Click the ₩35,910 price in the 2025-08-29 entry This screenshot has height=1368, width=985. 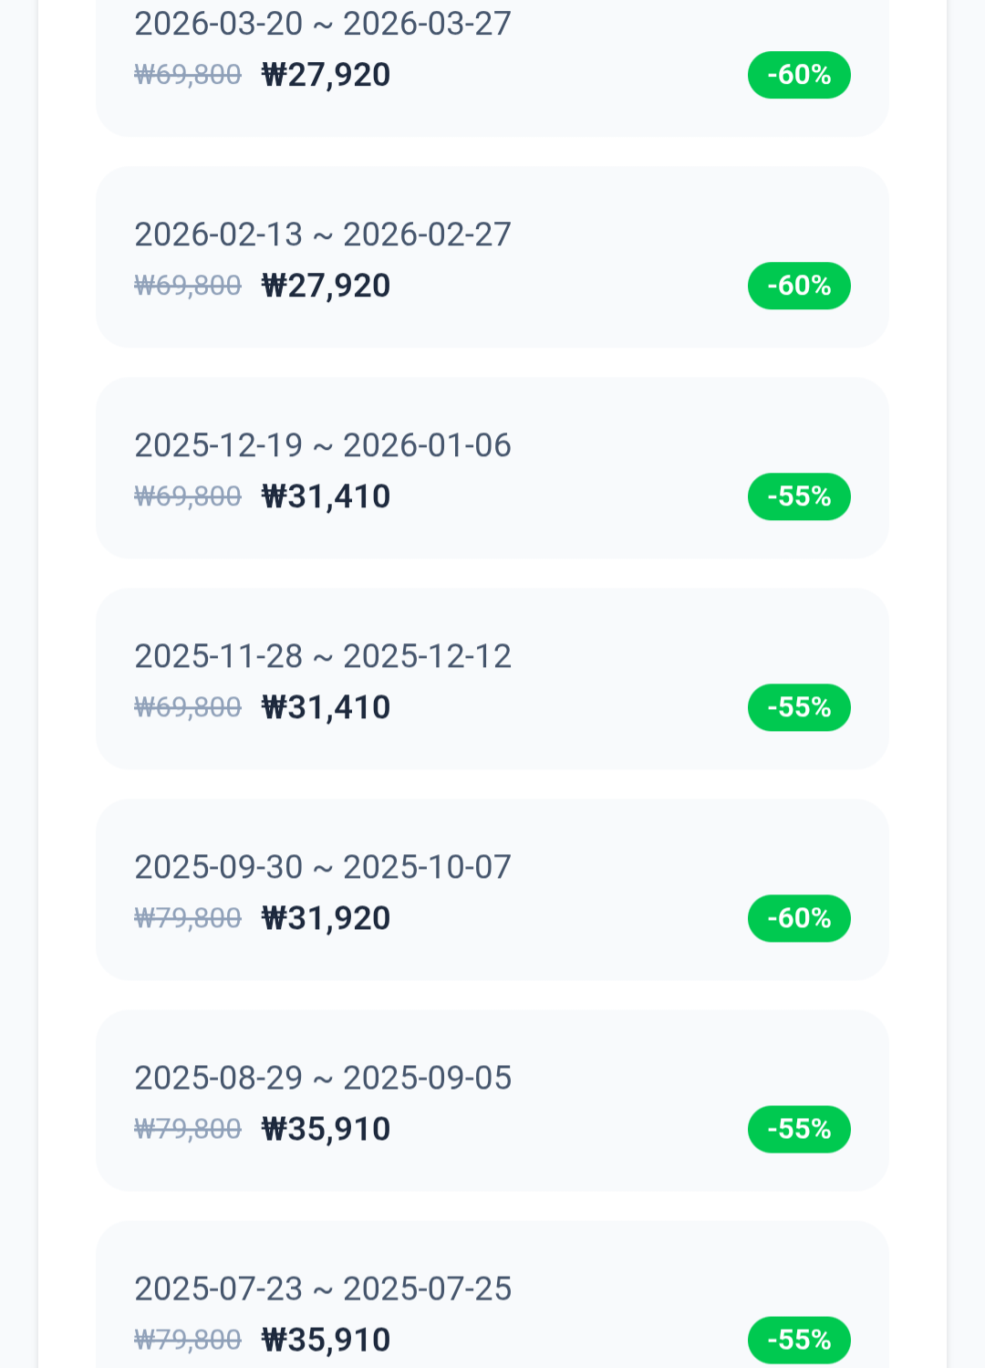click(x=326, y=1129)
